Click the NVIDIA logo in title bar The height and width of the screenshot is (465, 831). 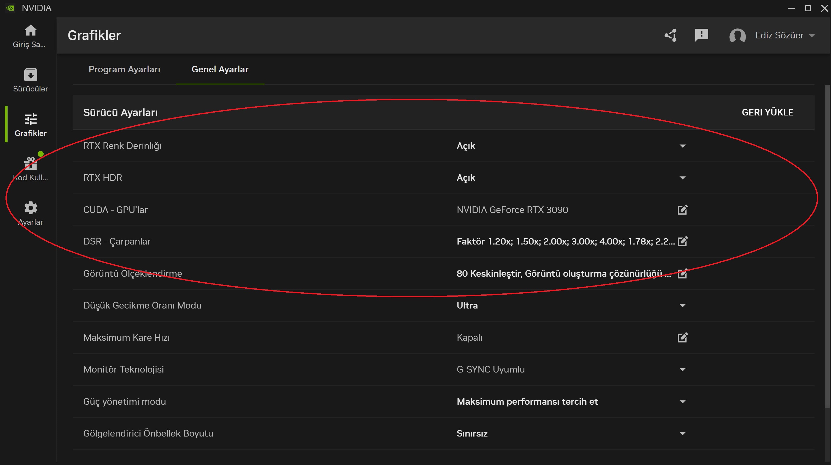(10, 8)
